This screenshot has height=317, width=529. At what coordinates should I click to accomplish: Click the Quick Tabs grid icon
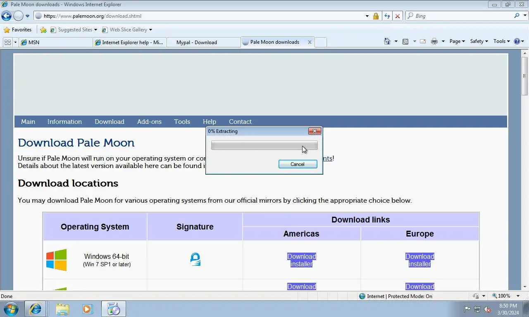(x=7, y=42)
